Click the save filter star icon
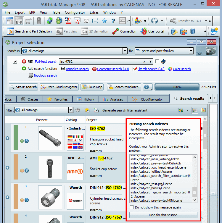 click(x=87, y=110)
